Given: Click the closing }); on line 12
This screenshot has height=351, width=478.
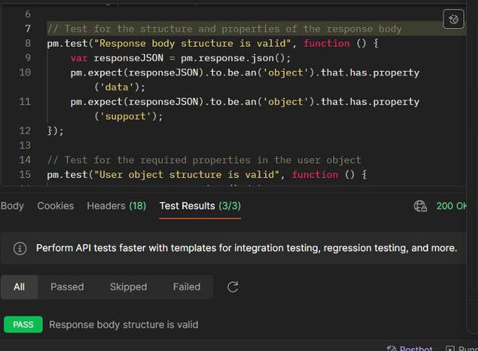Looking at the screenshot, I should point(56,131).
